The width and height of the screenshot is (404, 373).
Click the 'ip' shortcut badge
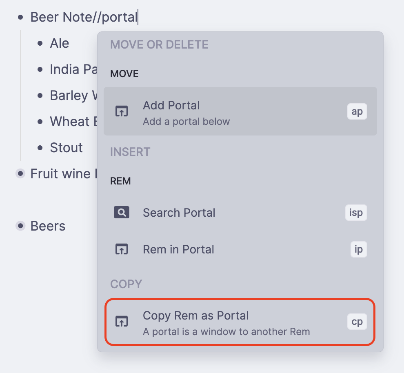coord(359,249)
